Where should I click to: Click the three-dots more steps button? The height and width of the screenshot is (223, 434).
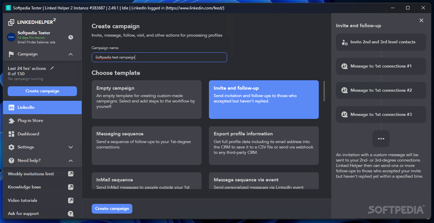pos(381,139)
